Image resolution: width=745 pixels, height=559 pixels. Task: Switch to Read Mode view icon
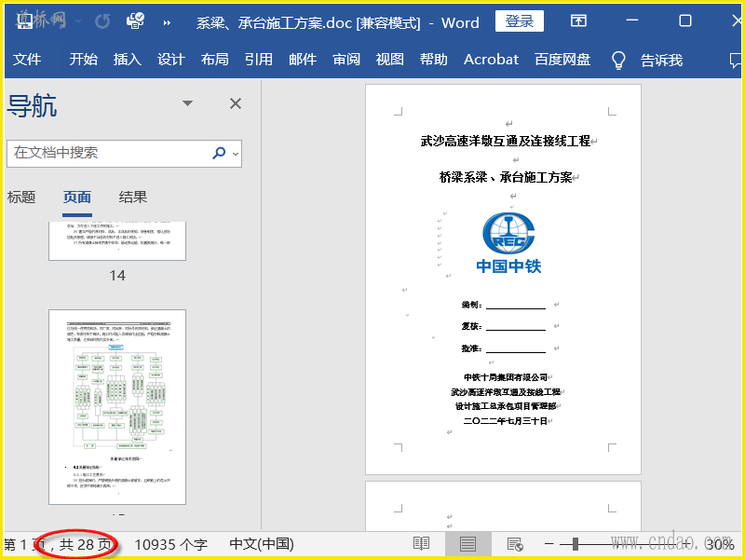click(422, 544)
